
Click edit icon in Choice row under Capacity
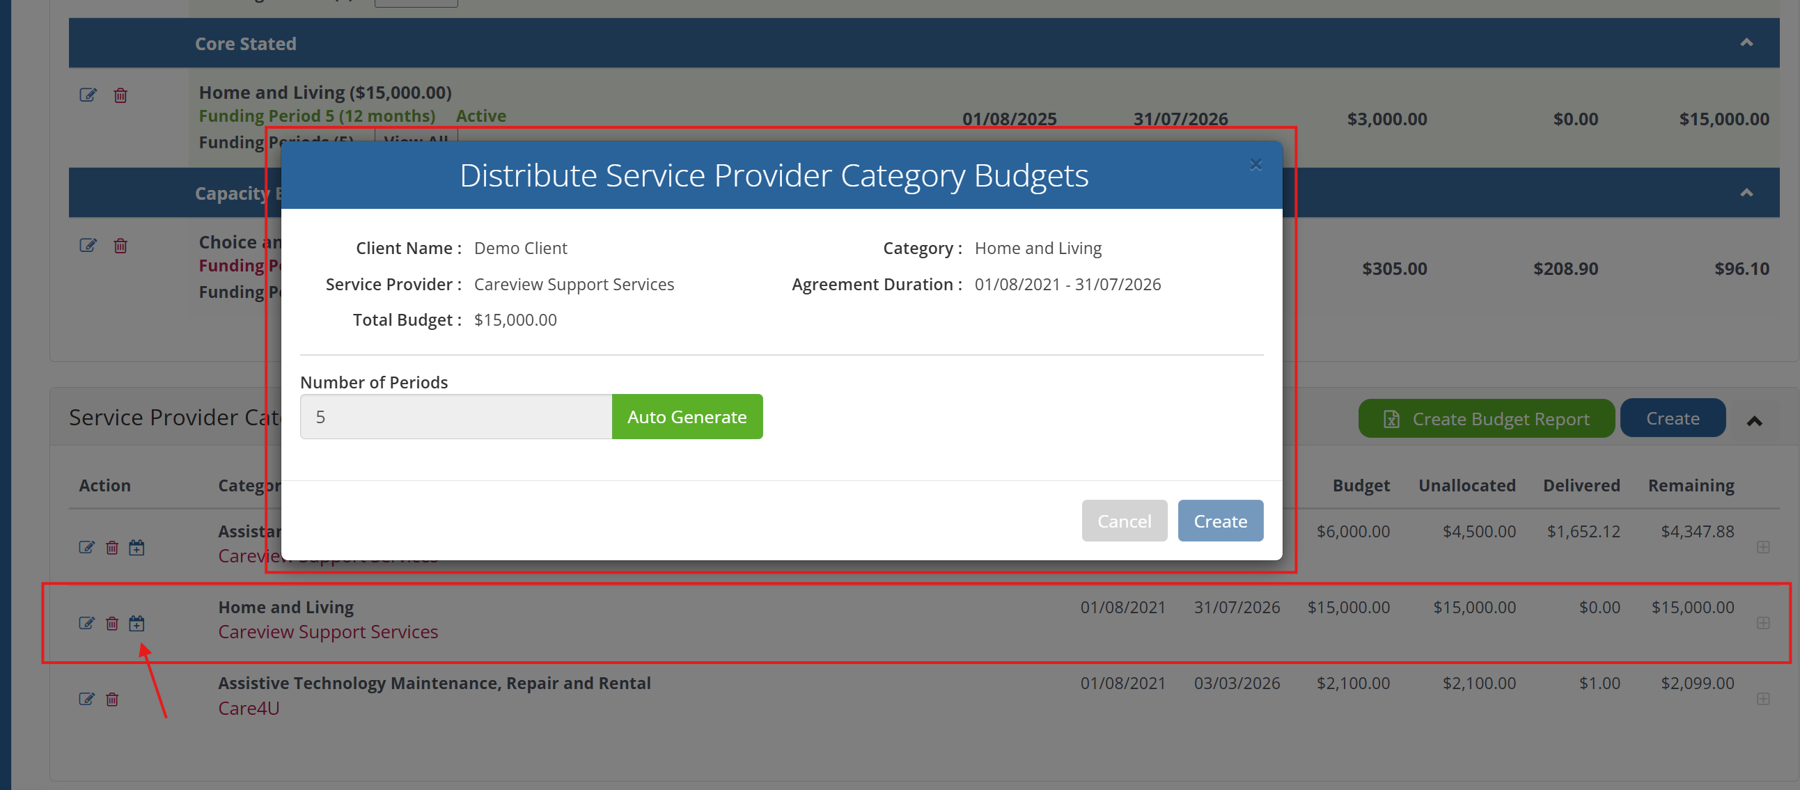point(88,244)
